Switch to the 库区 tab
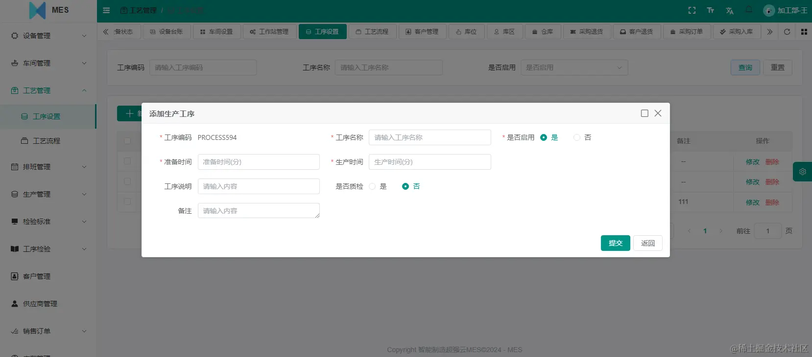Screen dimensions: 812x357 tap(504, 32)
